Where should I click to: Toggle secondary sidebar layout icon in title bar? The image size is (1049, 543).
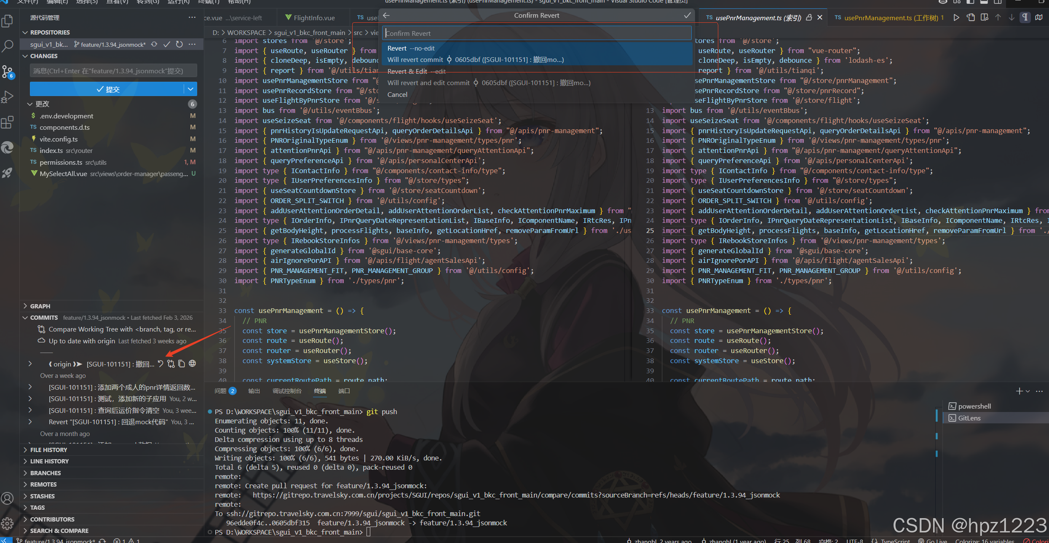[x=998, y=2]
